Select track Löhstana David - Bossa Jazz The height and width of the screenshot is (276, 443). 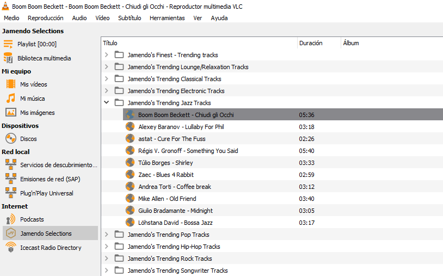point(175,223)
